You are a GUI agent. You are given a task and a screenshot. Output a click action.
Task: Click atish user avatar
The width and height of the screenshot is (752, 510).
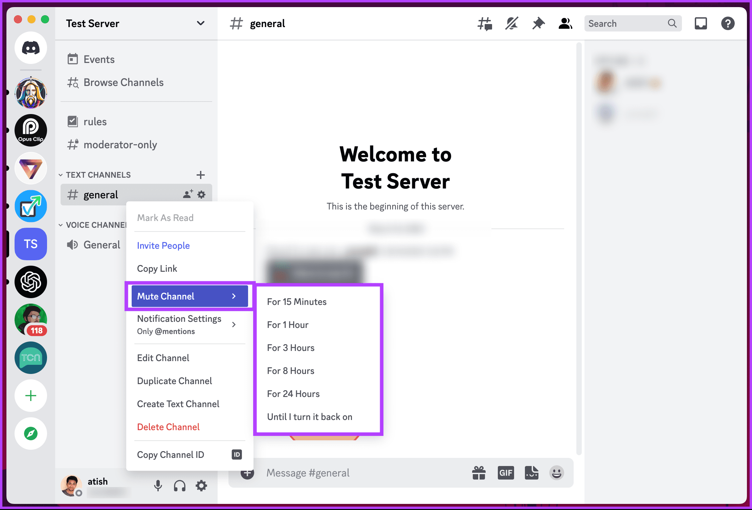tap(71, 486)
